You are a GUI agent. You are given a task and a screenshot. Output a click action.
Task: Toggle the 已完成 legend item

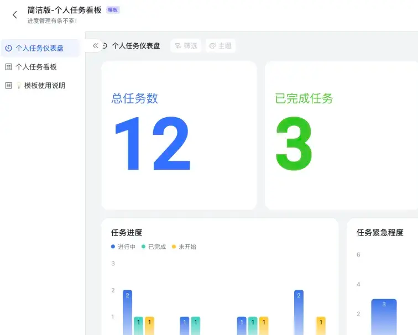(x=154, y=247)
